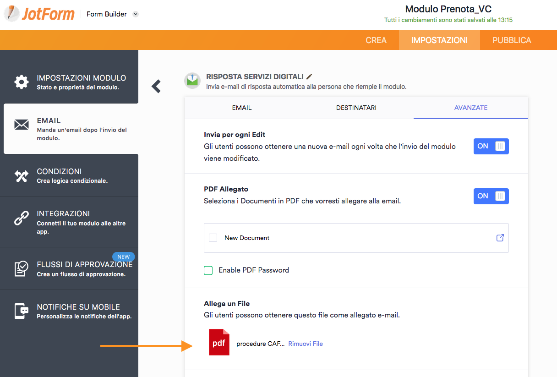
Task: Click the autoresponder envelope icon
Action: pos(192,81)
